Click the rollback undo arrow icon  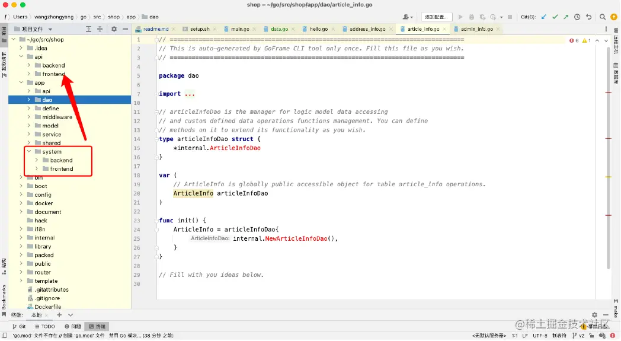point(589,17)
